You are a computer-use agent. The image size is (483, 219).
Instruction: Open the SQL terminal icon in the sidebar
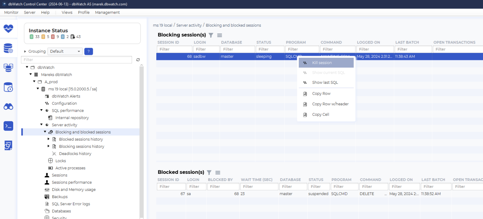[x=8, y=126]
